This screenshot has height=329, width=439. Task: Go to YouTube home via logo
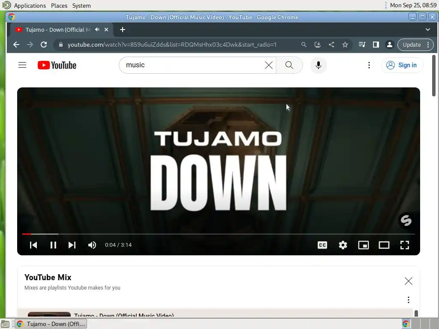pyautogui.click(x=57, y=65)
